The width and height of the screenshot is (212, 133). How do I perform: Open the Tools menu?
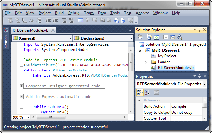click(x=115, y=13)
